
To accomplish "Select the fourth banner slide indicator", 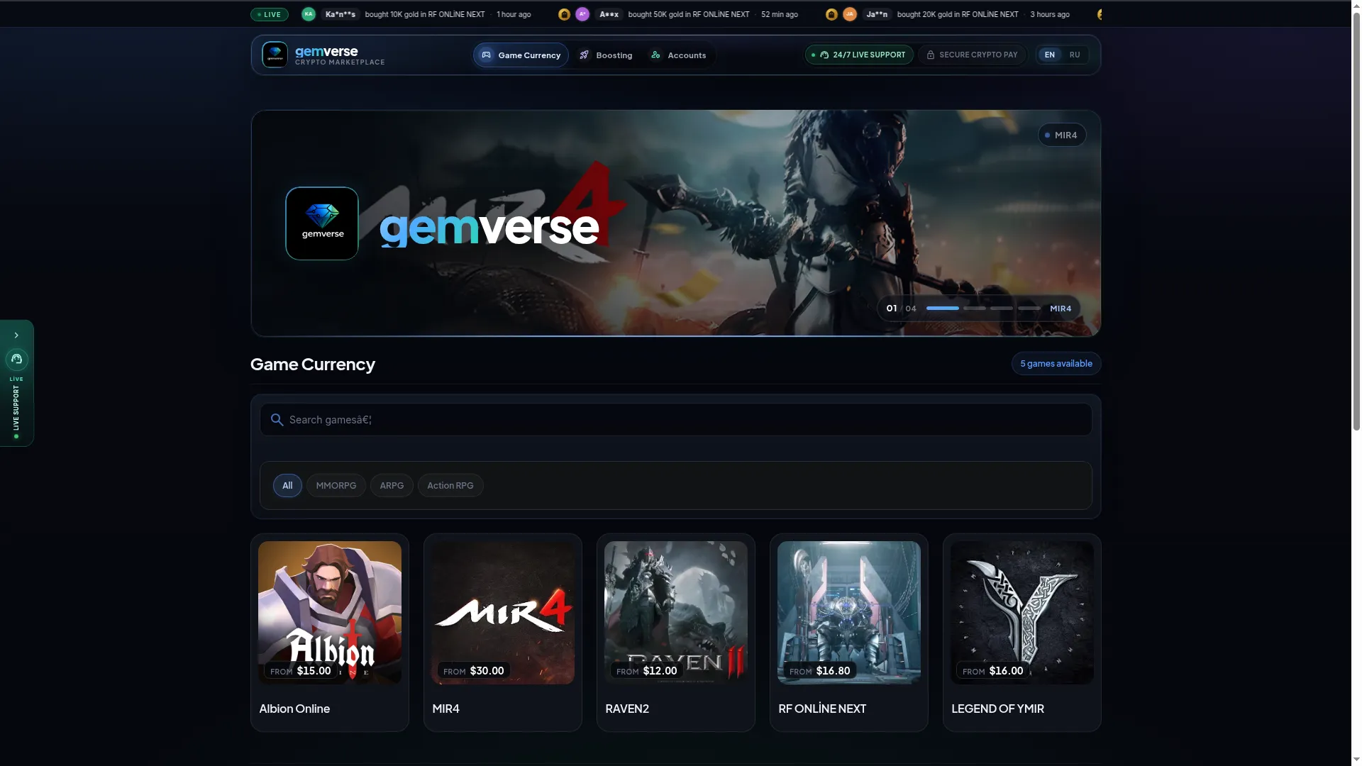I will coord(1029,309).
